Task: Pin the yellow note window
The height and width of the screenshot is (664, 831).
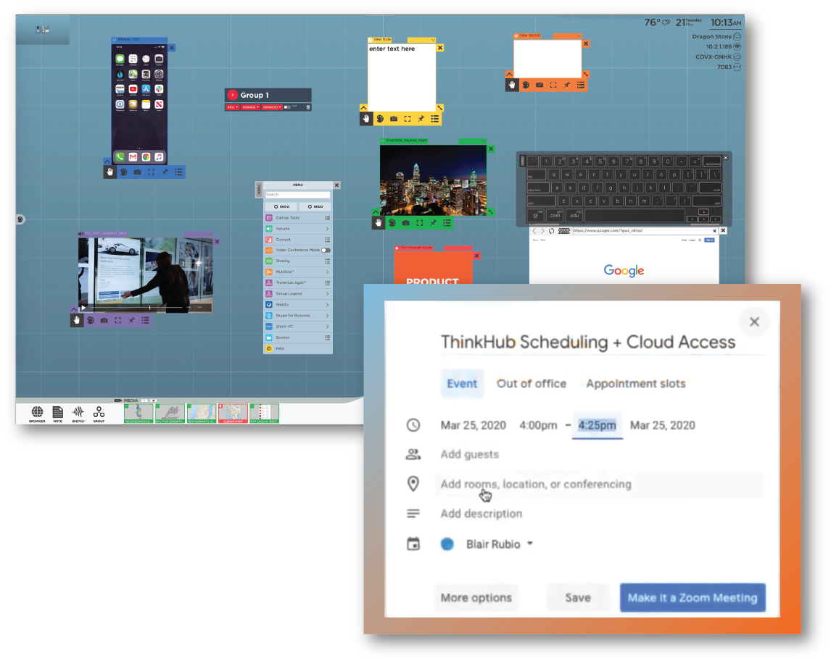Action: [421, 119]
